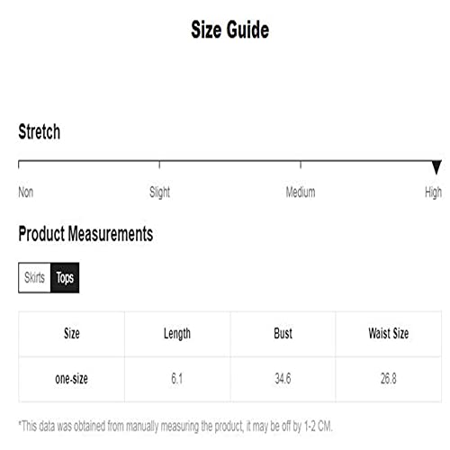Click the 26.8 waist size value
Viewport: 450px width, 450px height.
click(x=389, y=379)
